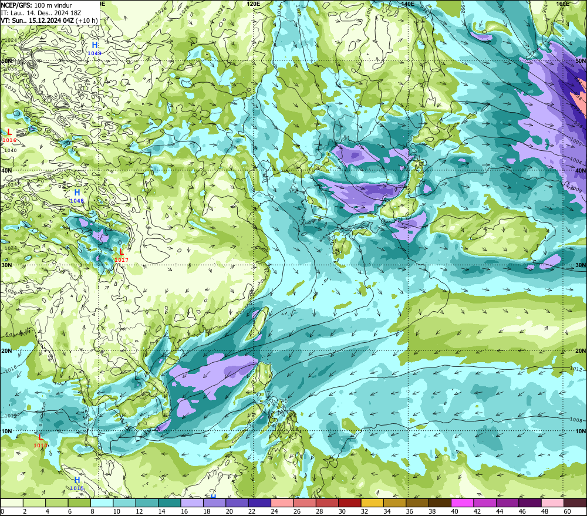
Task: Choose the dark indigo 22–24 legend swatch
Action: coord(259,502)
